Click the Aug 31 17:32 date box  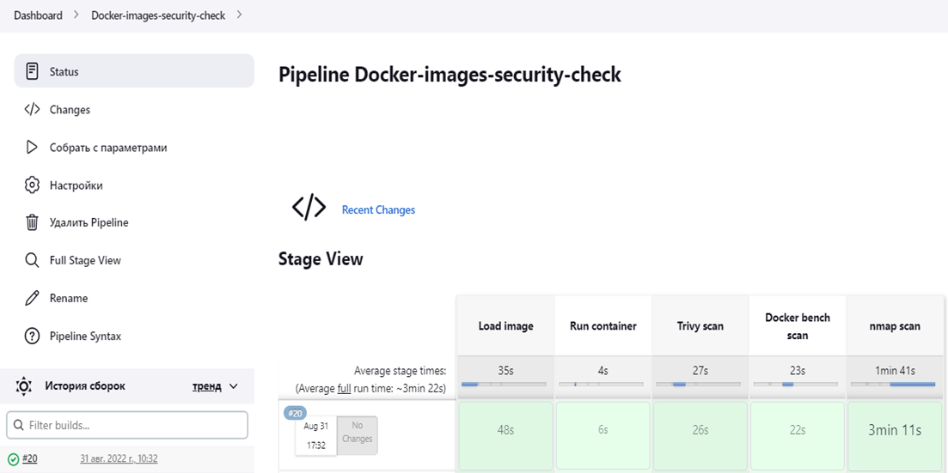[315, 435]
